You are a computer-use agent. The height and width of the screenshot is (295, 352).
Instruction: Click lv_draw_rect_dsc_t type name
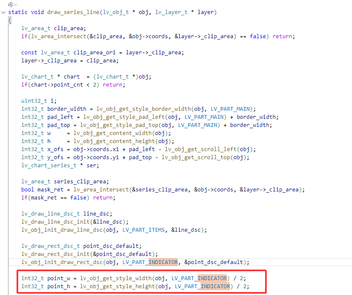click(50, 246)
